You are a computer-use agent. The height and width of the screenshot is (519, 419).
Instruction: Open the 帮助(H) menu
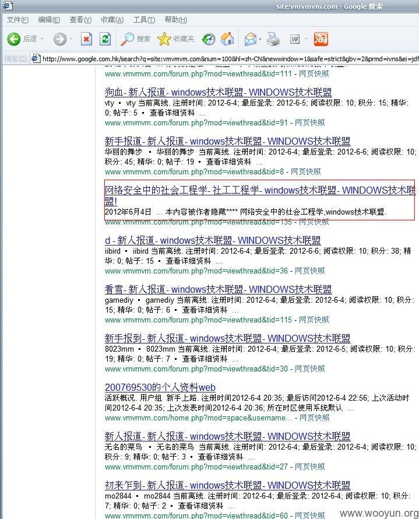click(175, 20)
